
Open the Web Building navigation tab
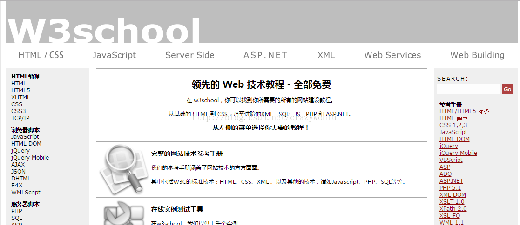(x=477, y=55)
